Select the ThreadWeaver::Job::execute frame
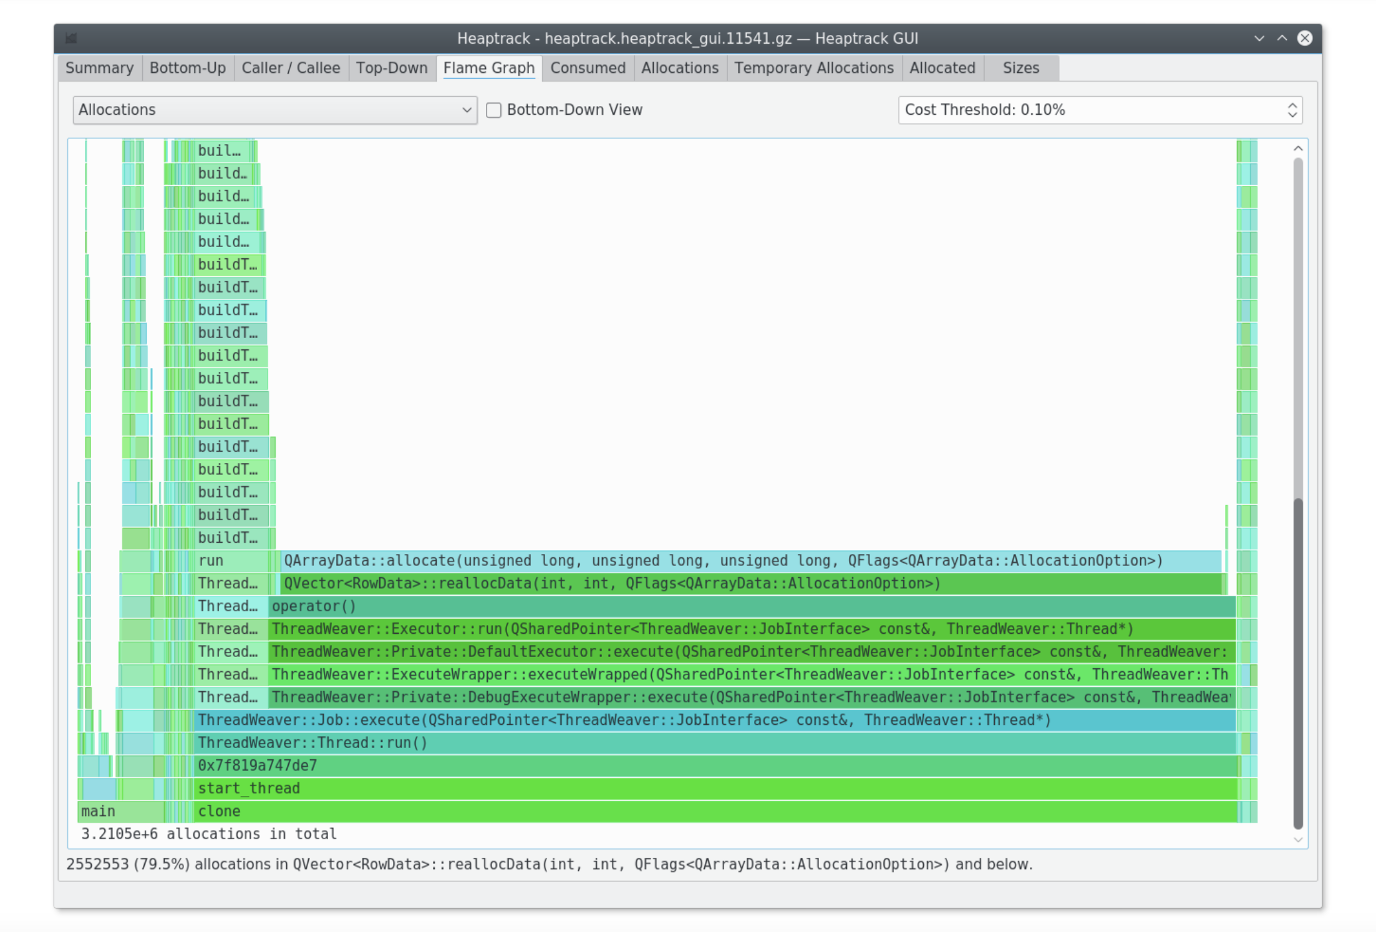 (715, 720)
